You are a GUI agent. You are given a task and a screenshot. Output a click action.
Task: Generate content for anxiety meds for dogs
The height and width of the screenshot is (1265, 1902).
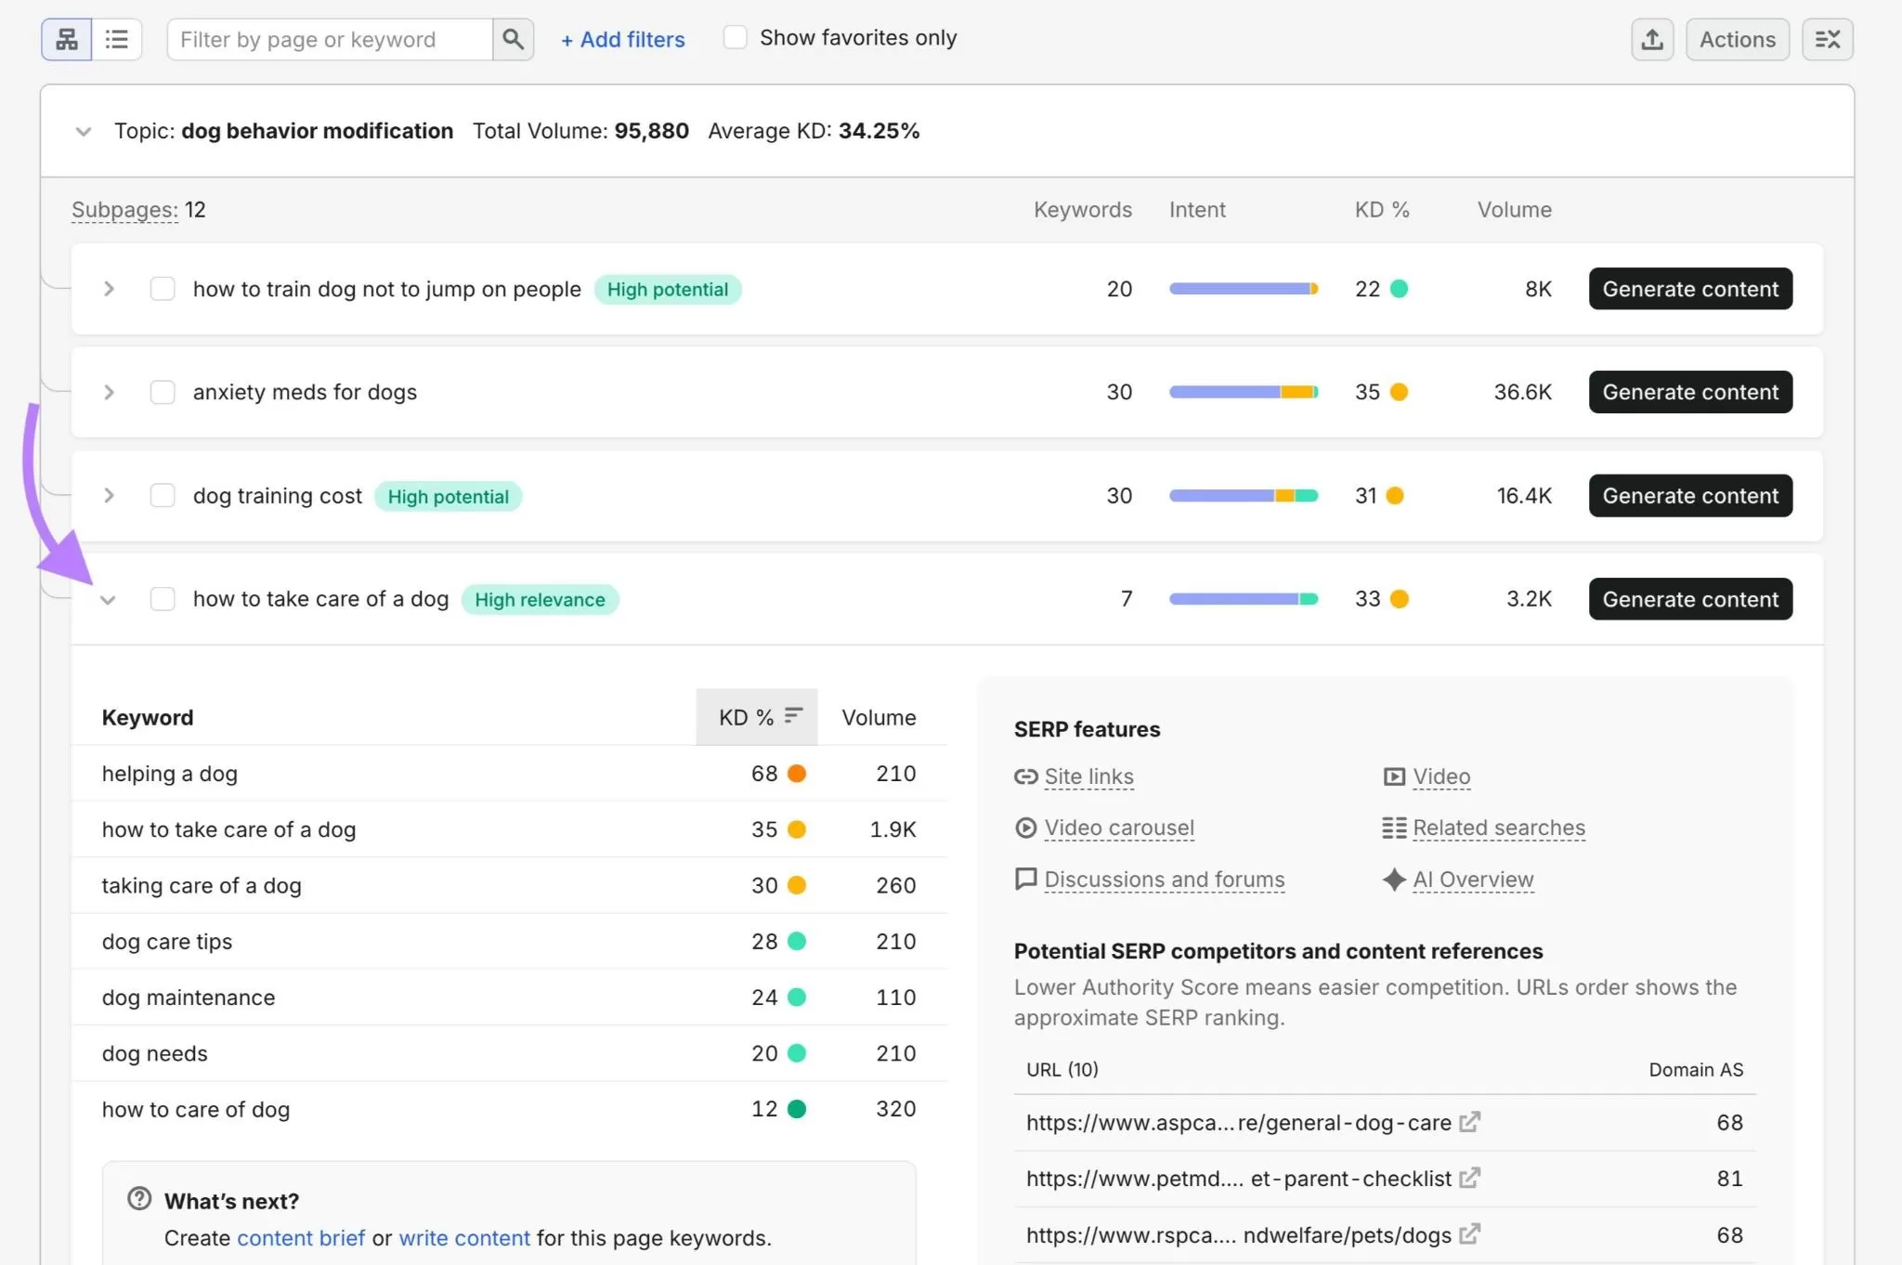pos(1690,392)
